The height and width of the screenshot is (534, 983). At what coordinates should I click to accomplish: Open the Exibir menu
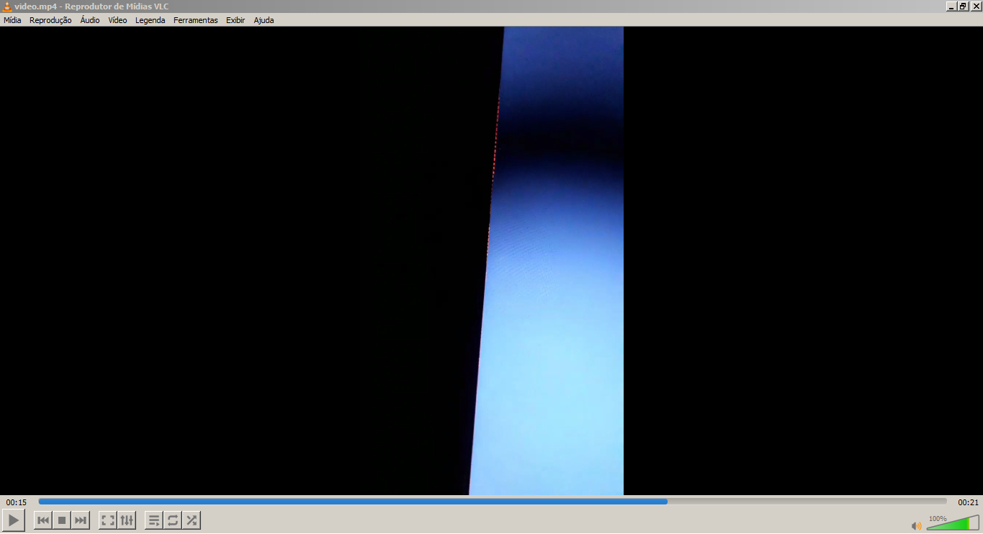pyautogui.click(x=235, y=20)
